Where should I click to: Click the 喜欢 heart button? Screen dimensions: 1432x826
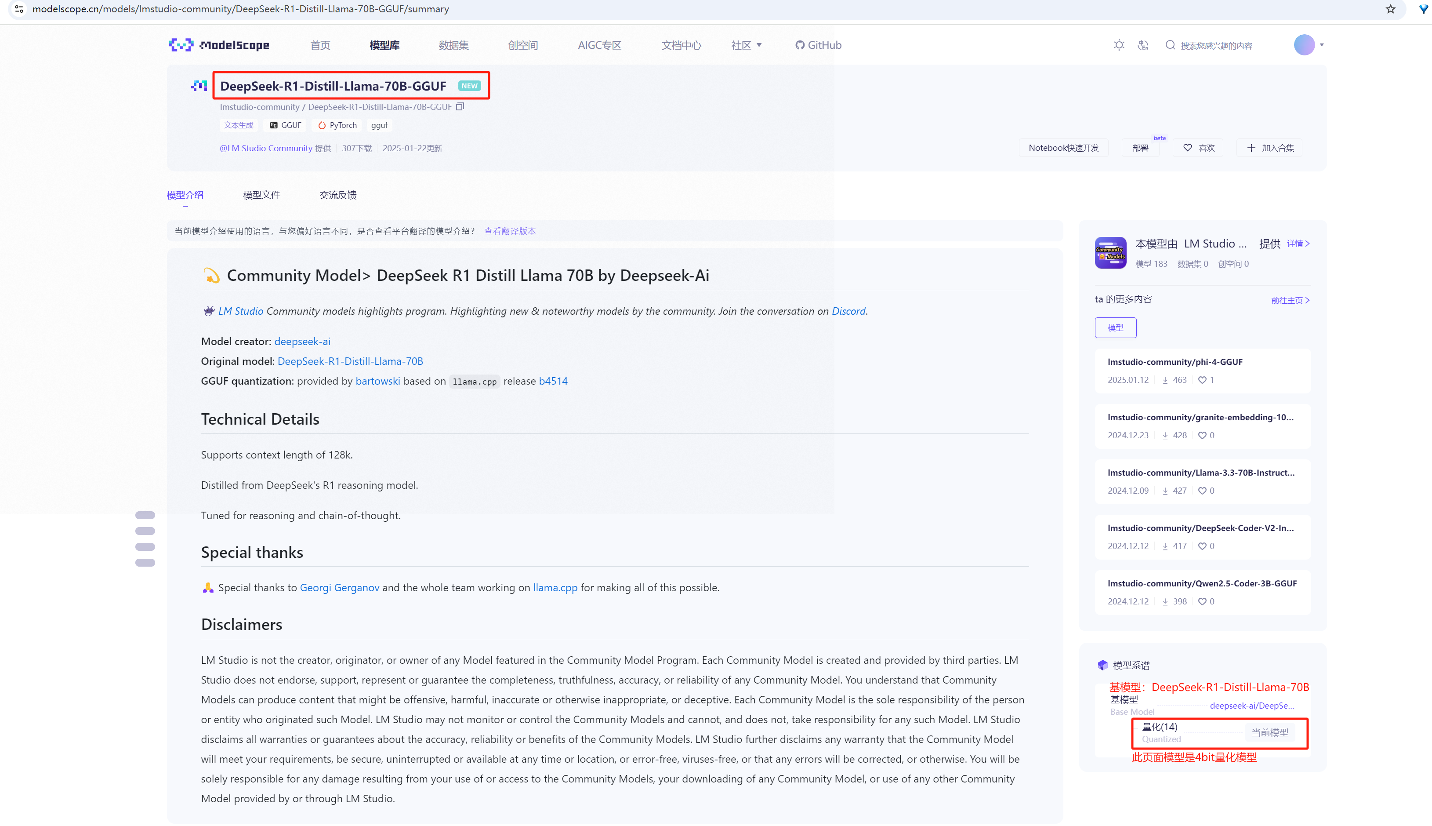1198,148
